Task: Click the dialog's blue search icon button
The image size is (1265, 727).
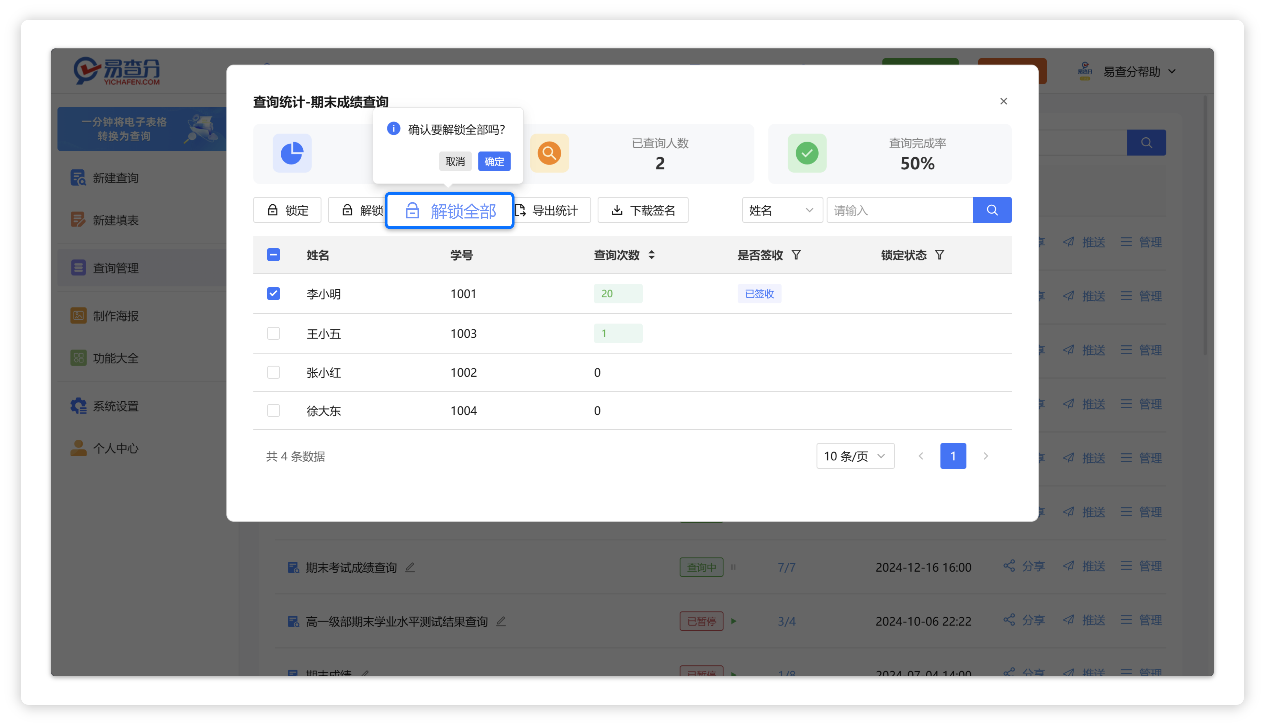Action: point(992,210)
